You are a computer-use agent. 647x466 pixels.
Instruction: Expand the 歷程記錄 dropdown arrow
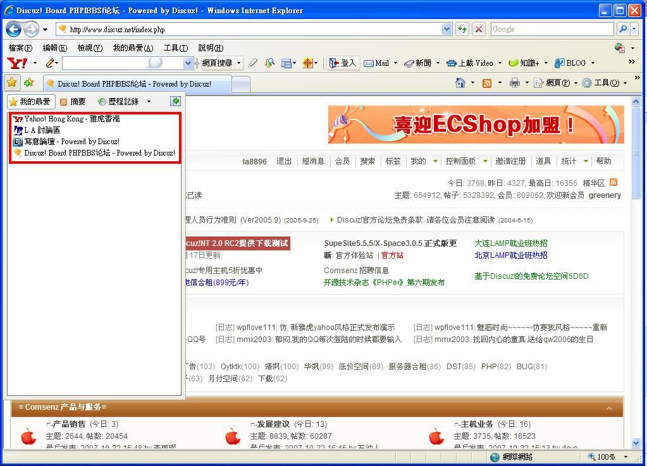coord(149,101)
